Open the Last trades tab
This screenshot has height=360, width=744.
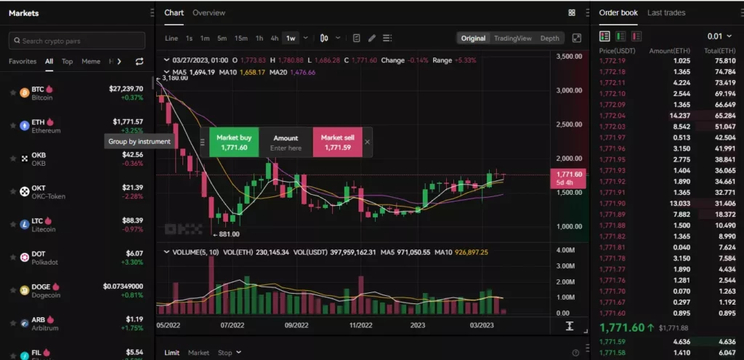click(666, 13)
